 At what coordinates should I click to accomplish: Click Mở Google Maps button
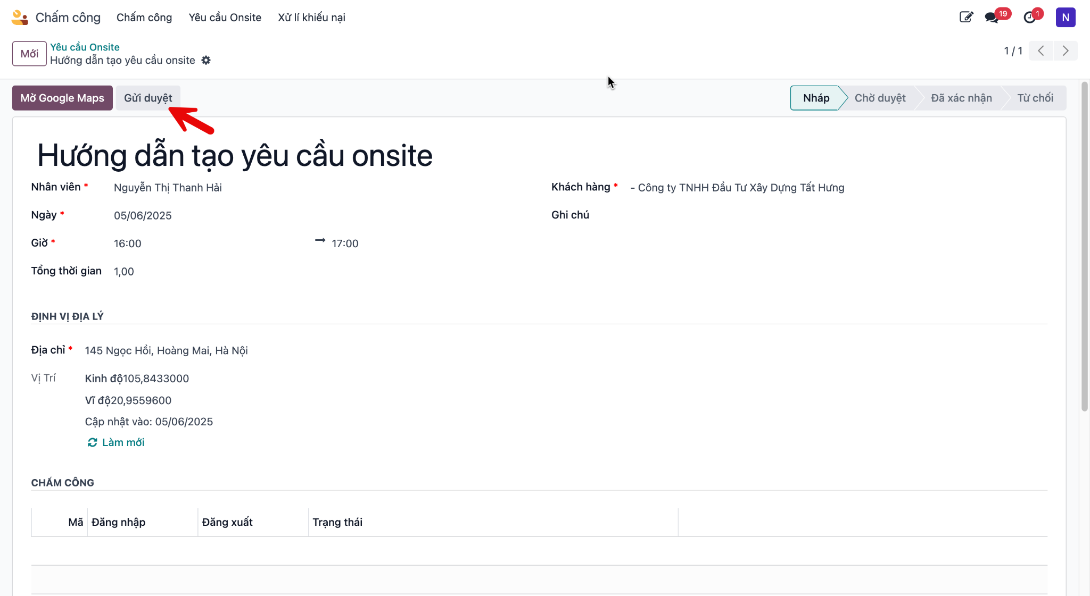point(62,98)
